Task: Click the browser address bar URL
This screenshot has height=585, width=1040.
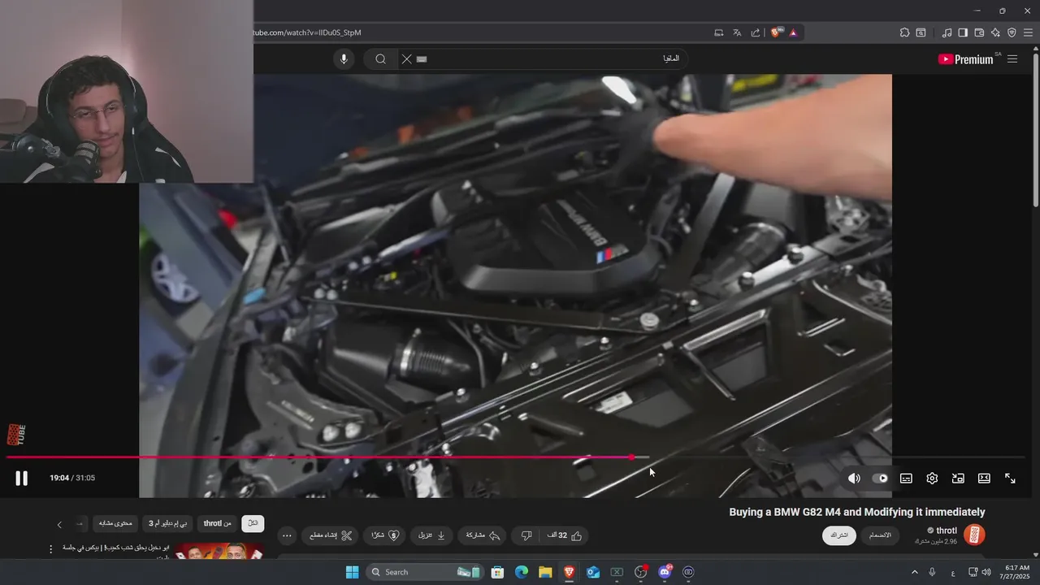Action: coord(307,32)
